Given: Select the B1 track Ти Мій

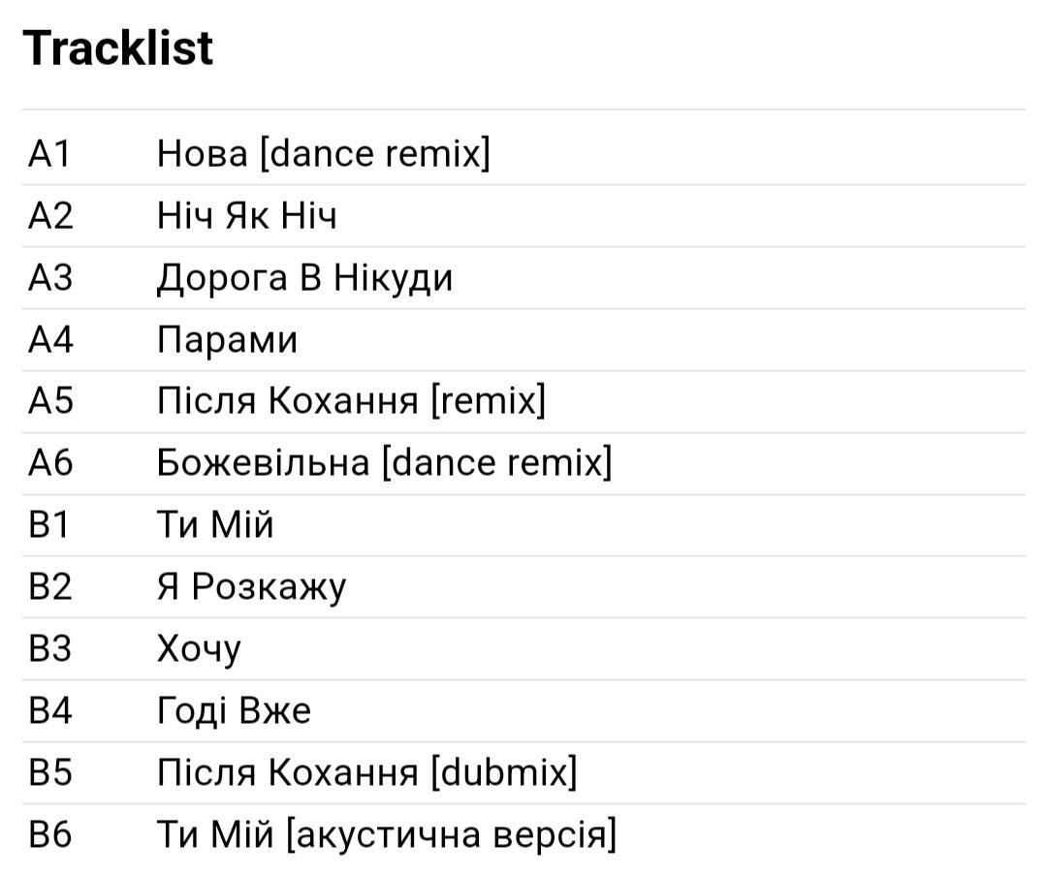Looking at the screenshot, I should point(215,524).
